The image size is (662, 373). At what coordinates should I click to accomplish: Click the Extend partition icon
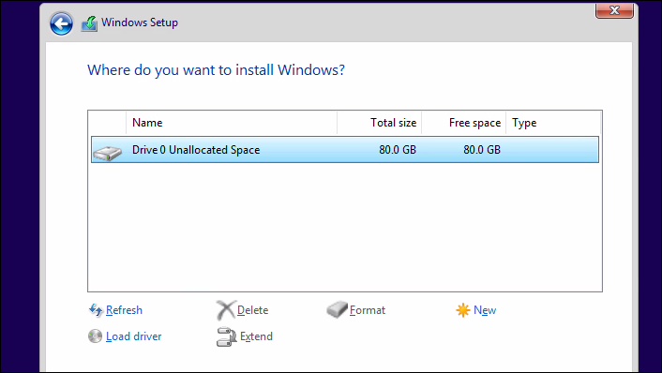226,336
